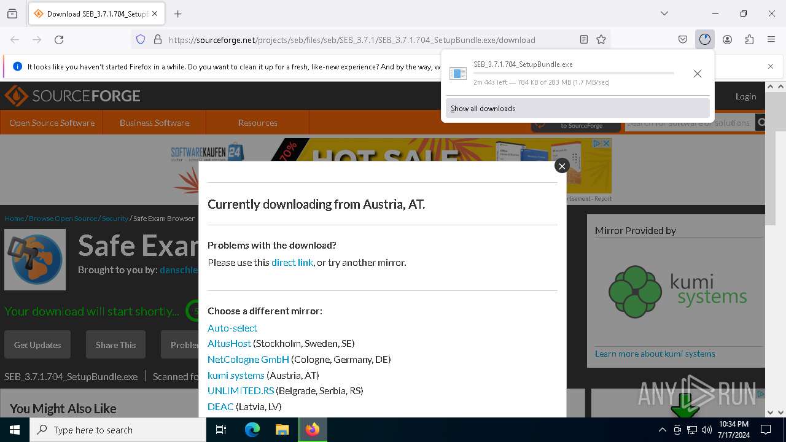Click the sourceforge URL address field
The height and width of the screenshot is (442, 786).
352,39
